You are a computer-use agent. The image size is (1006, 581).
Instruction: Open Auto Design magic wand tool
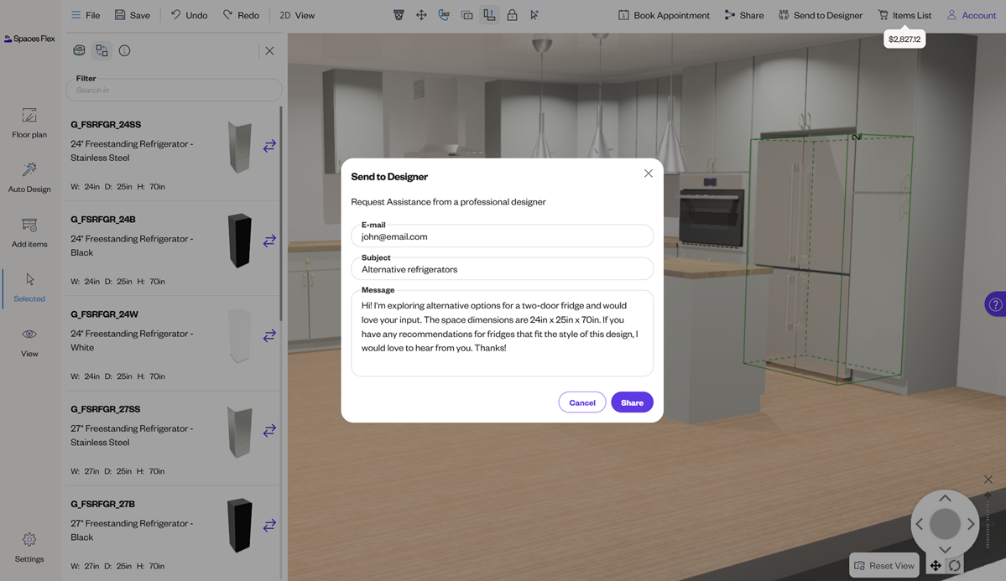pos(29,178)
